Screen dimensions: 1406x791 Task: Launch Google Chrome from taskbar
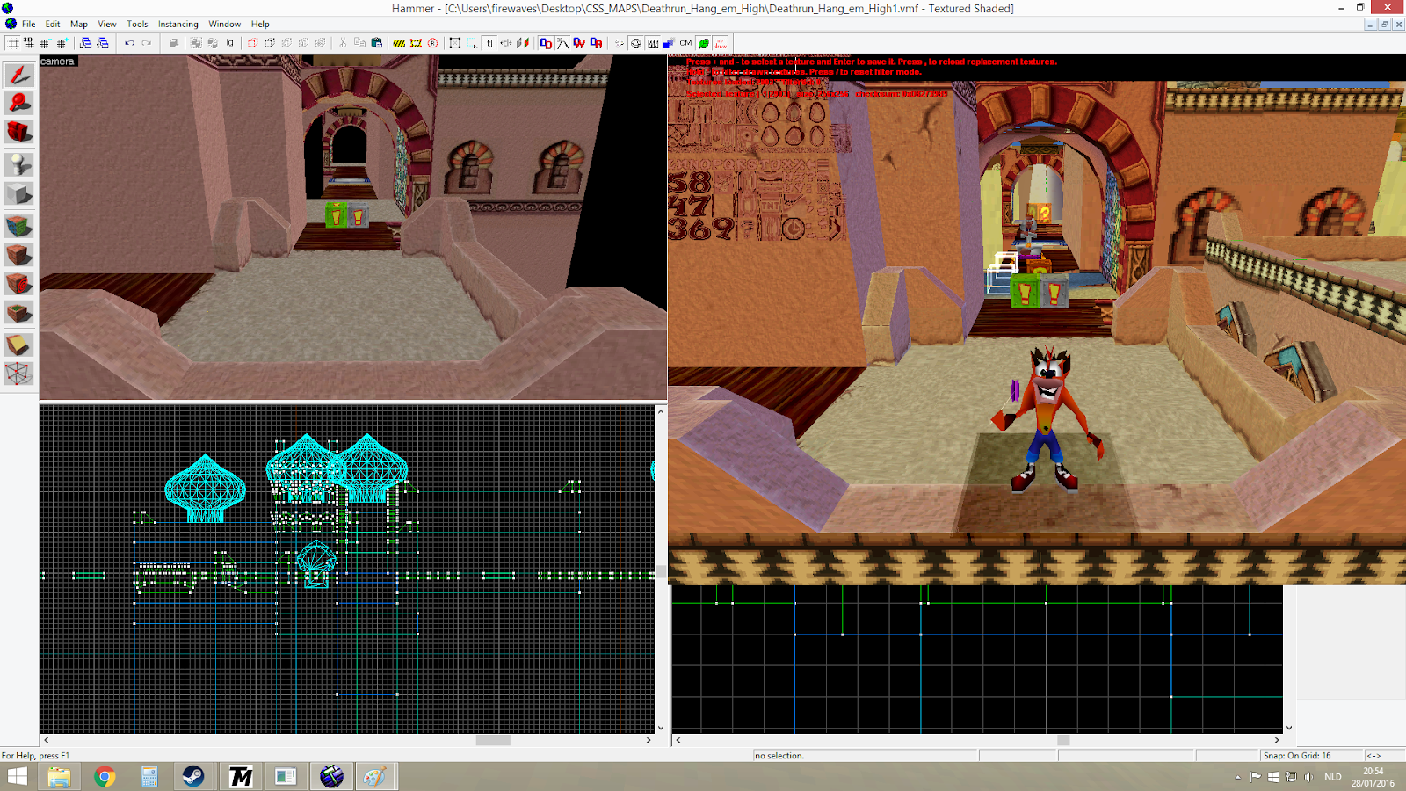[x=105, y=777]
